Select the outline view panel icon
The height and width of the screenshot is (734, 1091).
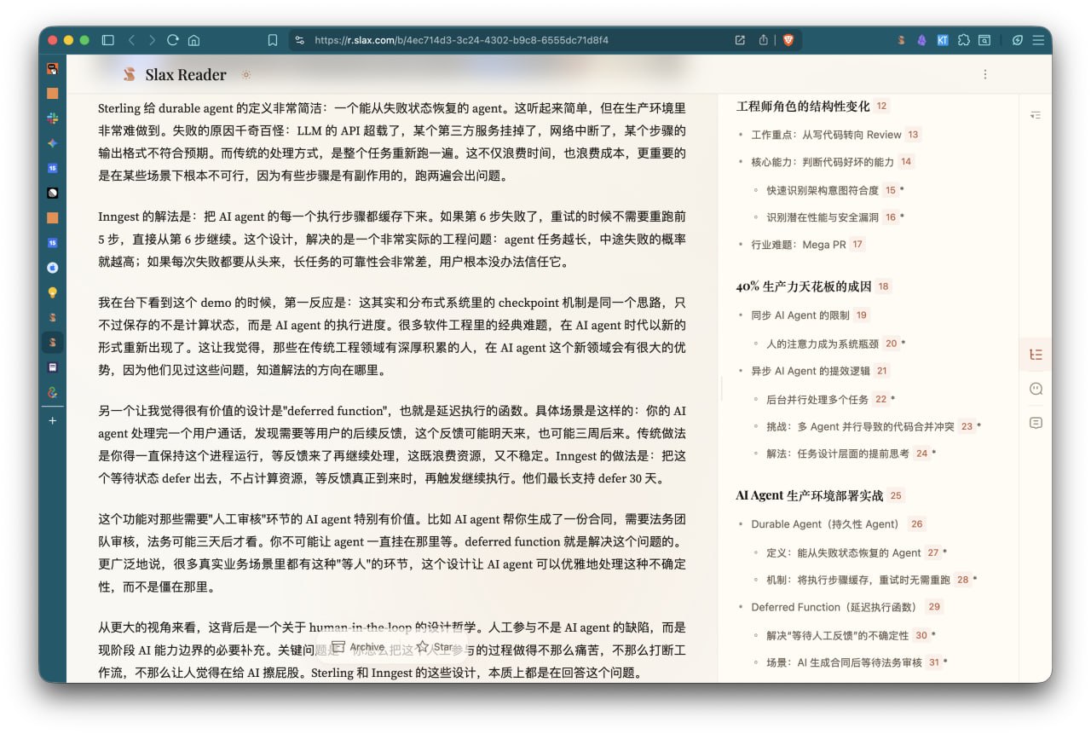click(1036, 355)
